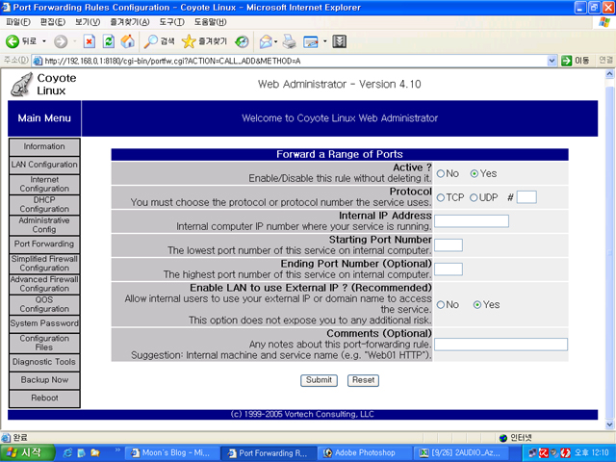This screenshot has height=462, width=616.
Task: Open Port Forwarding in Main Menu sidebar
Action: (44, 244)
